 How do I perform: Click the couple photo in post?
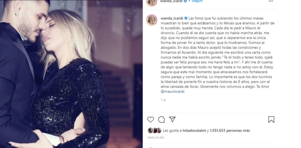coord(71,74)
